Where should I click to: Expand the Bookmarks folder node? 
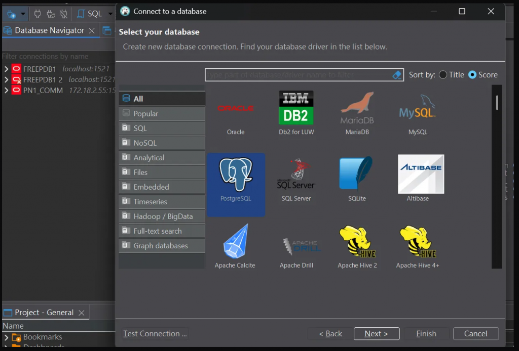click(6, 337)
